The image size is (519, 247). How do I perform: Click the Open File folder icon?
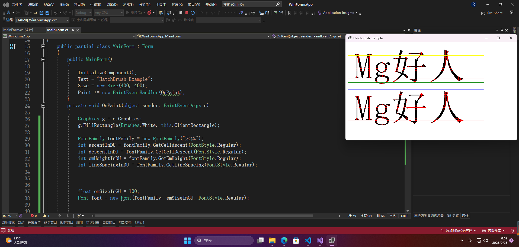click(36, 12)
